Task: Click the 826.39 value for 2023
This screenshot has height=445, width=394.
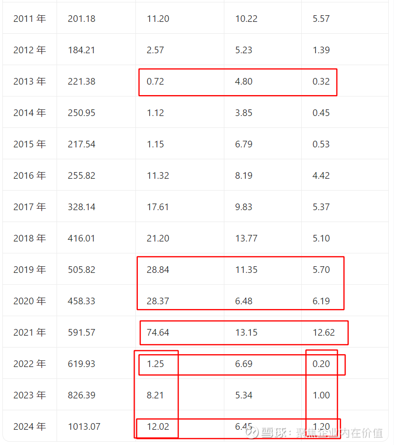Action: tap(81, 396)
